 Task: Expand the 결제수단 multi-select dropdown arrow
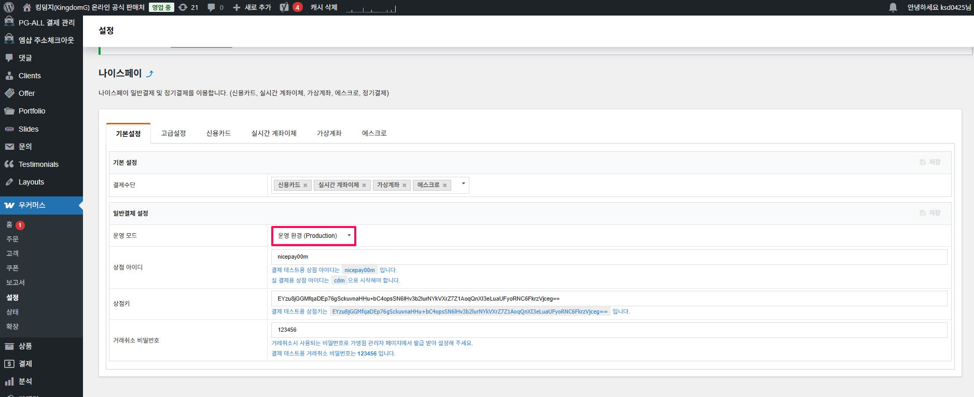(463, 183)
